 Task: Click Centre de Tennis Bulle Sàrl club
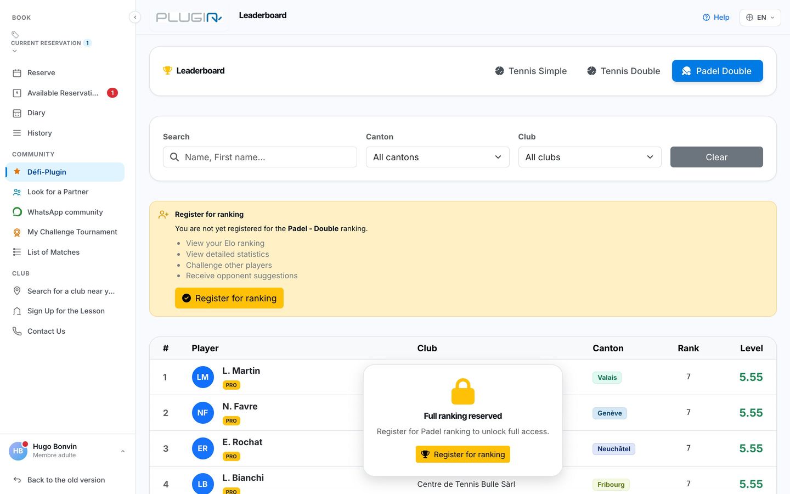pos(466,484)
